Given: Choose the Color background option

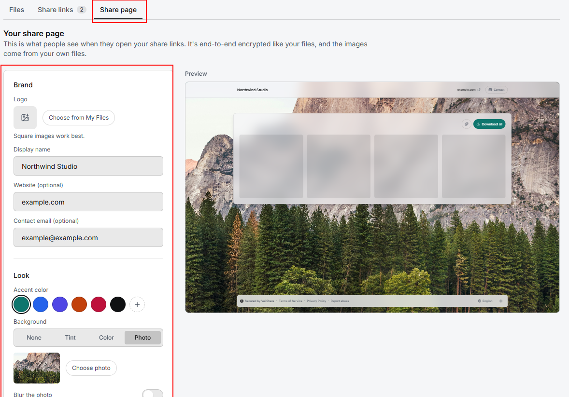Looking at the screenshot, I should (106, 338).
